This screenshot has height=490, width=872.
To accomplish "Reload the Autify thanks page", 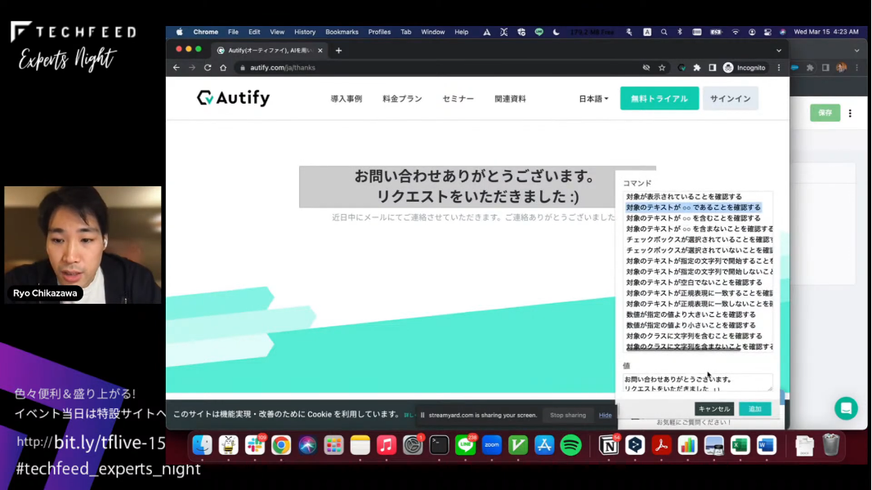I will [208, 68].
